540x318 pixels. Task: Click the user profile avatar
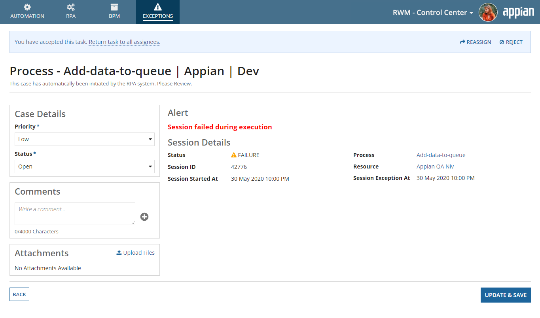pos(488,12)
